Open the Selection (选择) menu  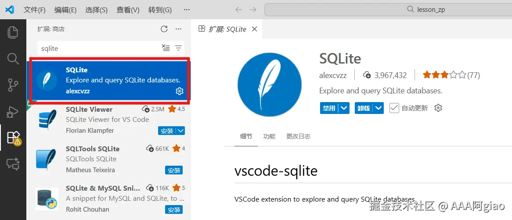[96, 10]
